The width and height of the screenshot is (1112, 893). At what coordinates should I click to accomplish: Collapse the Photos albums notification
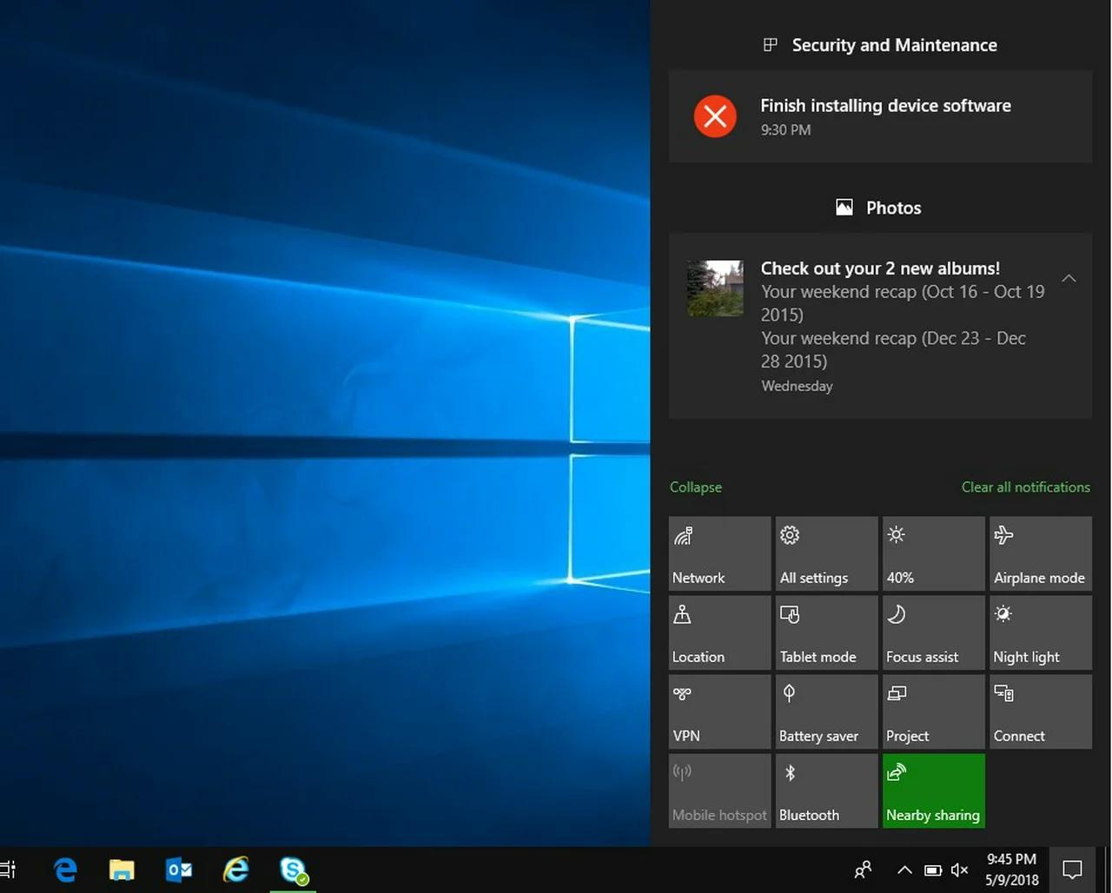(1069, 278)
